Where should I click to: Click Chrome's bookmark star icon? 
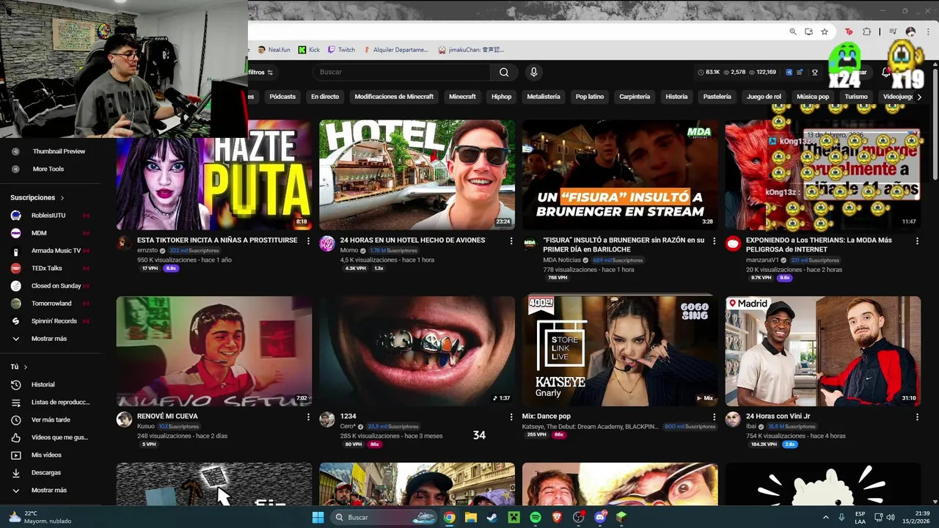coord(825,32)
